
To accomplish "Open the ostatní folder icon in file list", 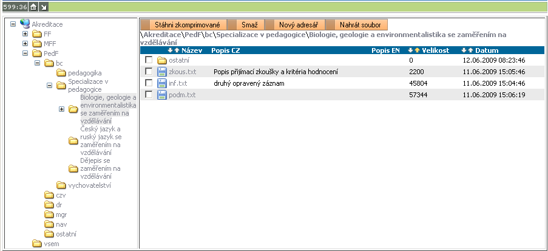I will coord(162,60).
